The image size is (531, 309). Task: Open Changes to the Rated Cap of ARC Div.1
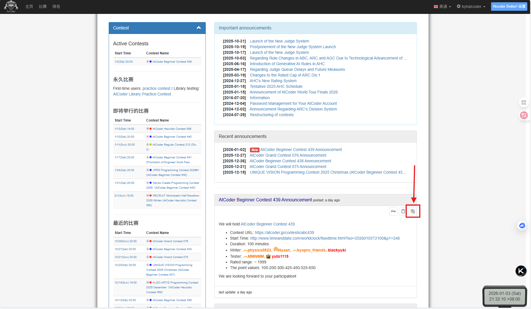click(x=285, y=75)
